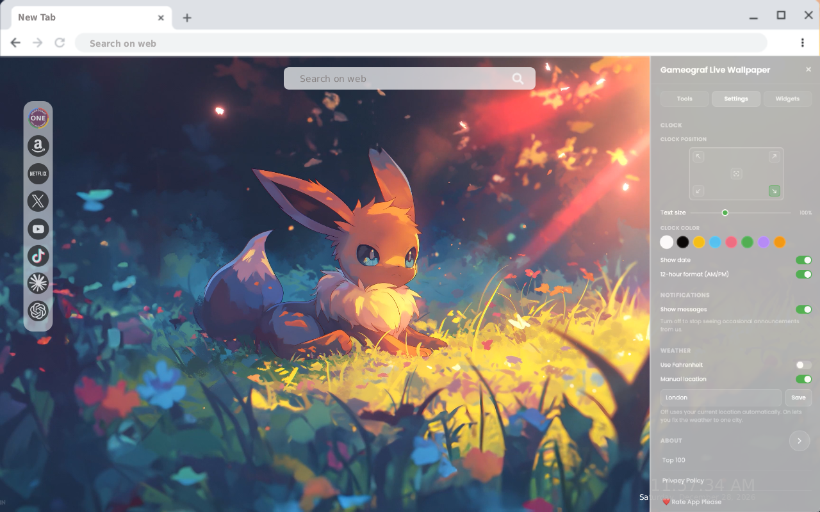Set clock position to top-left corner
The width and height of the screenshot is (820, 512).
pyautogui.click(x=698, y=157)
